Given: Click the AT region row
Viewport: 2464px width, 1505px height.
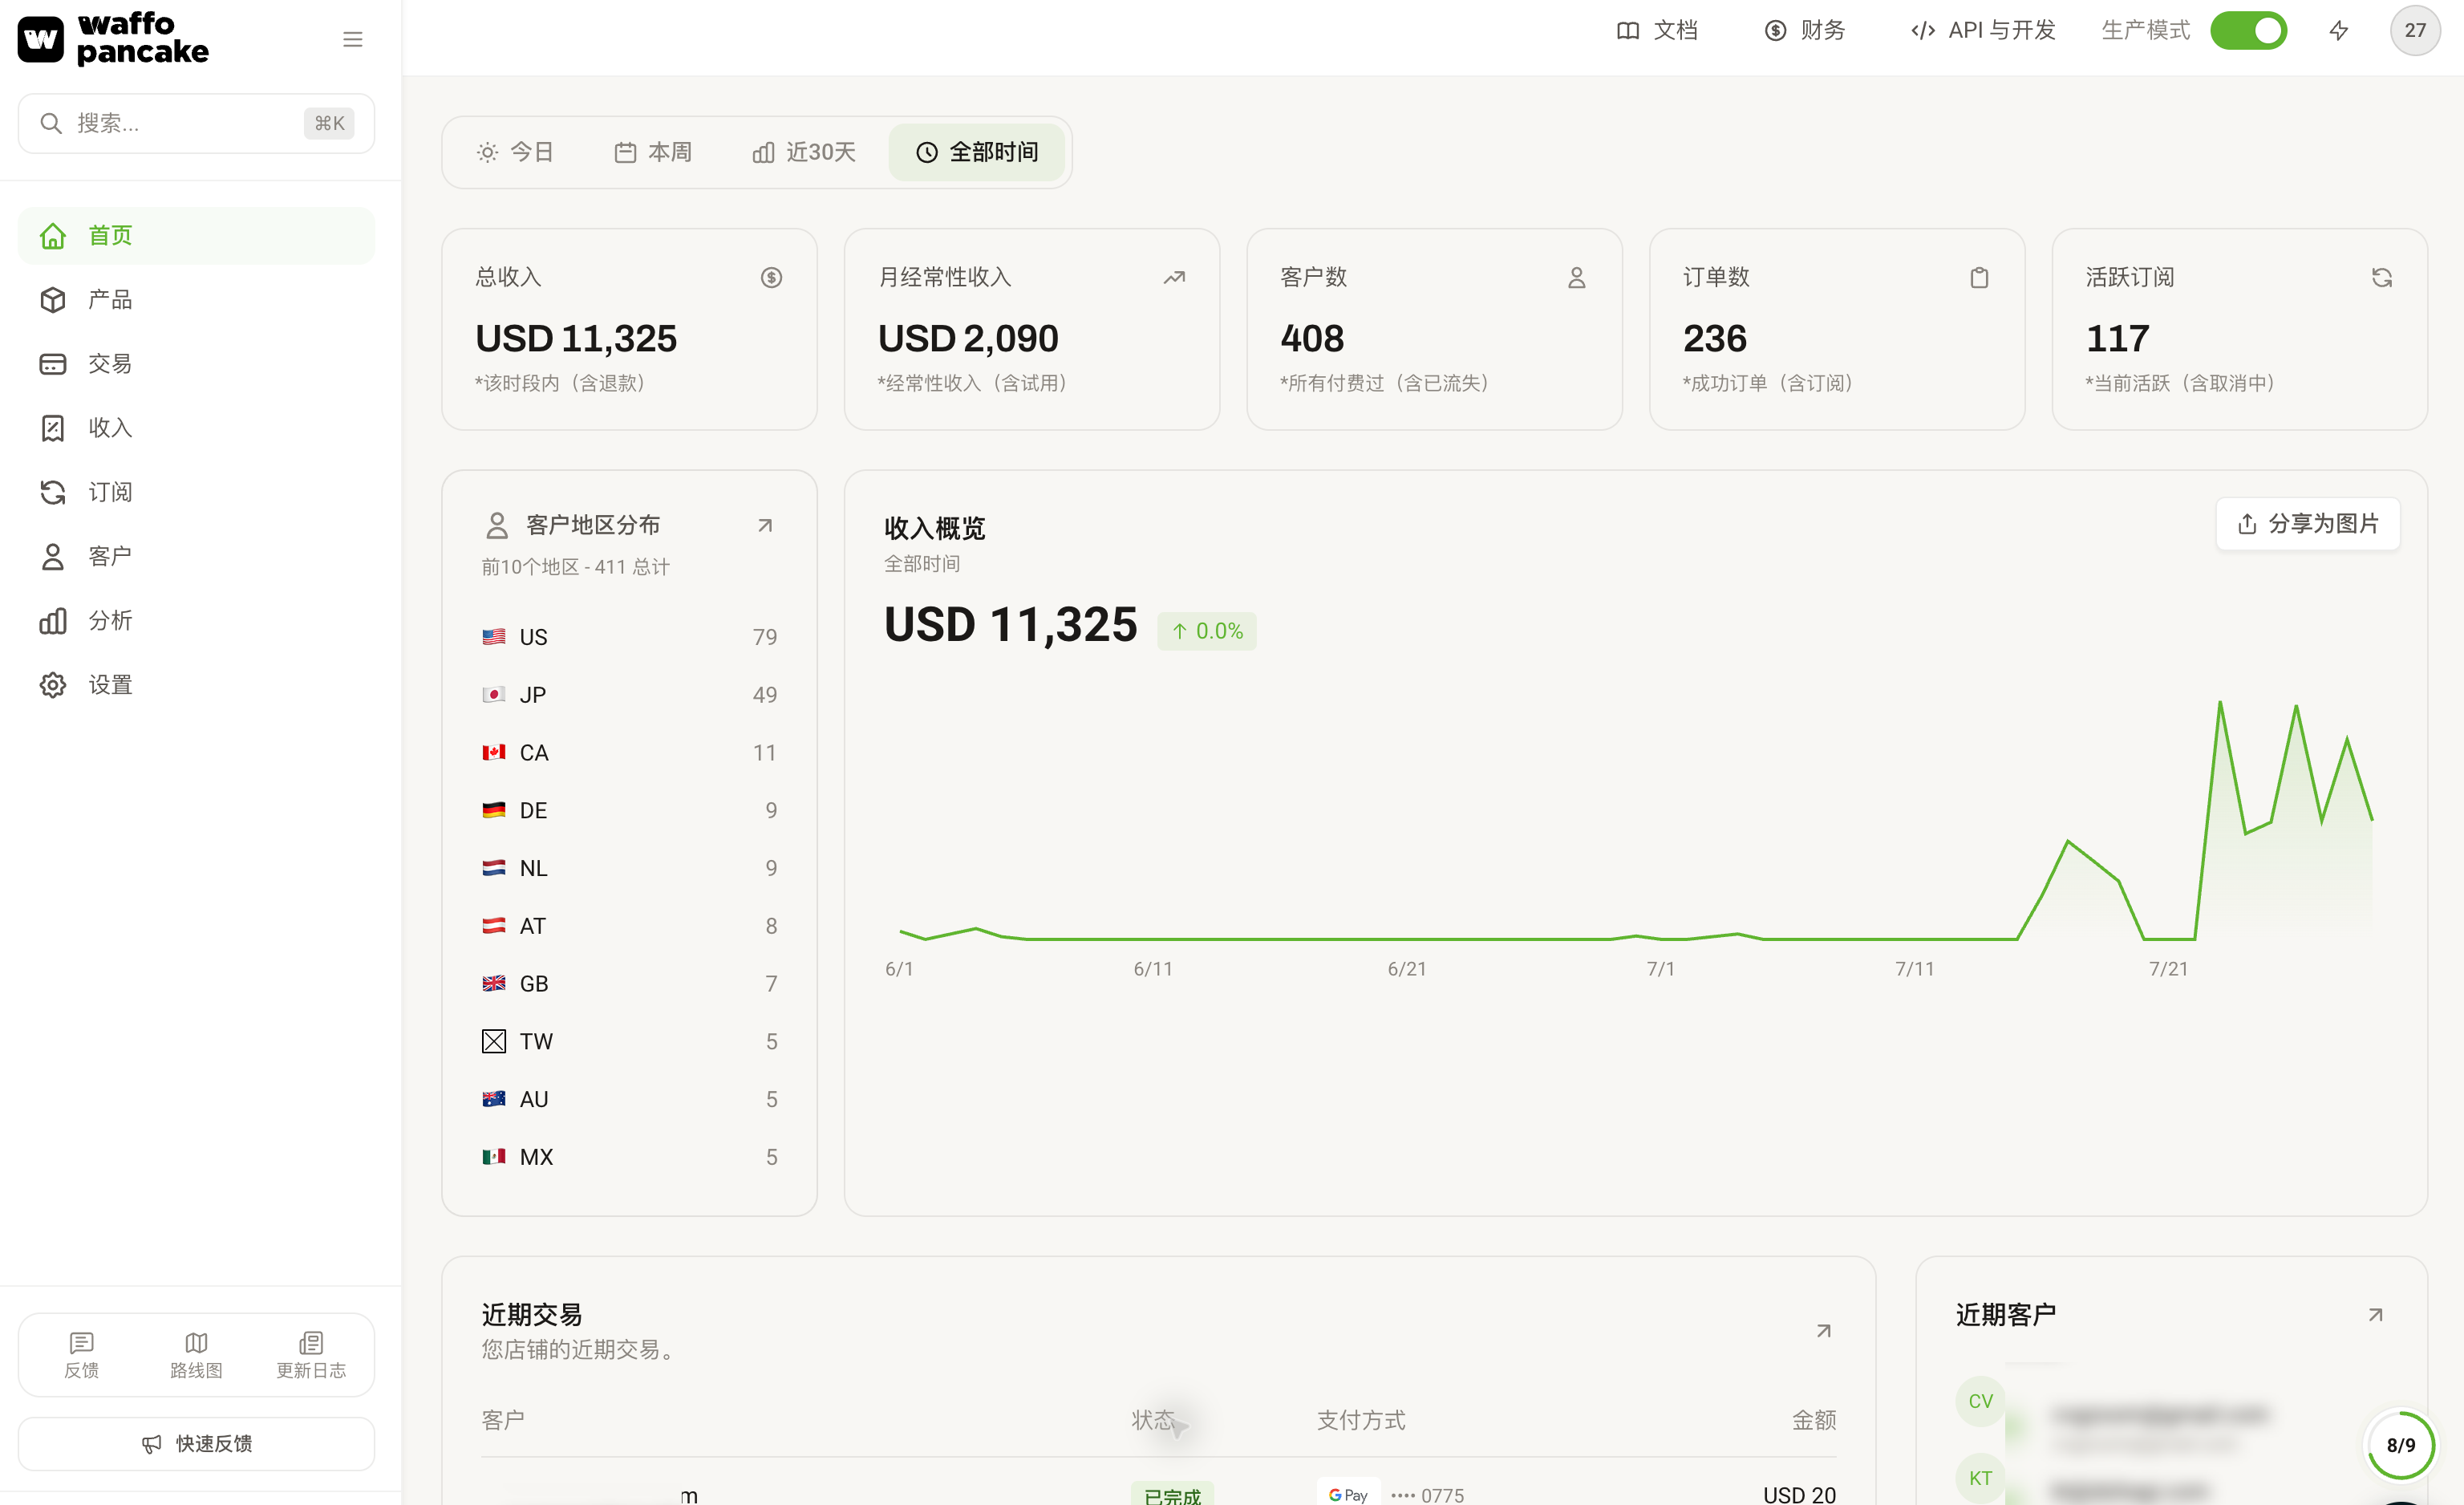Looking at the screenshot, I should click(x=629, y=926).
